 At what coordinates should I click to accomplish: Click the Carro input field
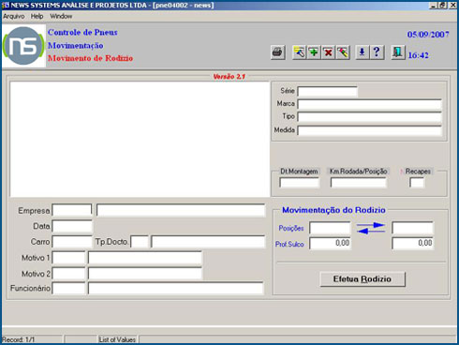72,242
